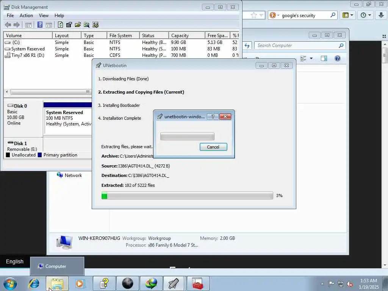This screenshot has height=291, width=388.
Task: Click the 'Installing Bootloader' step text
Action: click(119, 105)
